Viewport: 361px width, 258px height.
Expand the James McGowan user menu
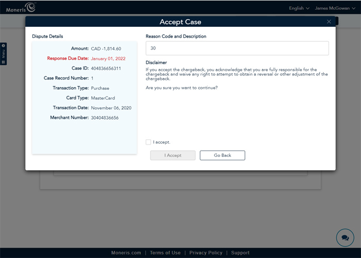coord(335,8)
